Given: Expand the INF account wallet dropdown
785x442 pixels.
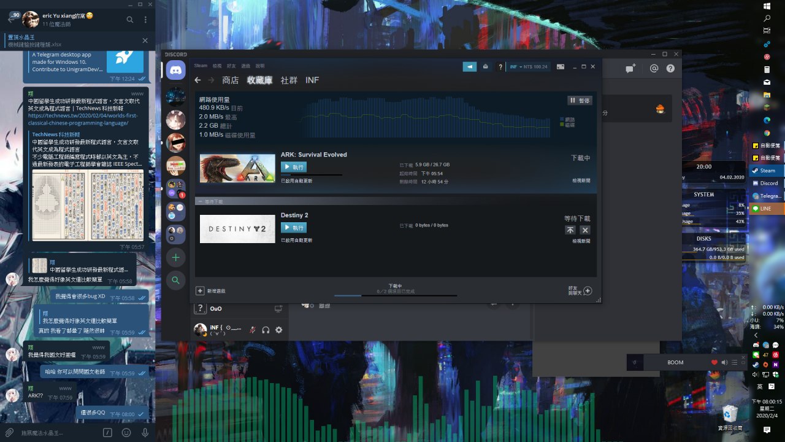Looking at the screenshot, I should (529, 66).
